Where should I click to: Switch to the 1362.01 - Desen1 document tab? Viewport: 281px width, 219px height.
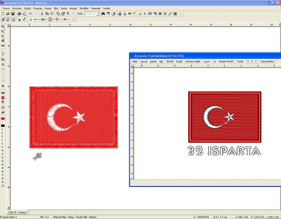[x=18, y=212]
